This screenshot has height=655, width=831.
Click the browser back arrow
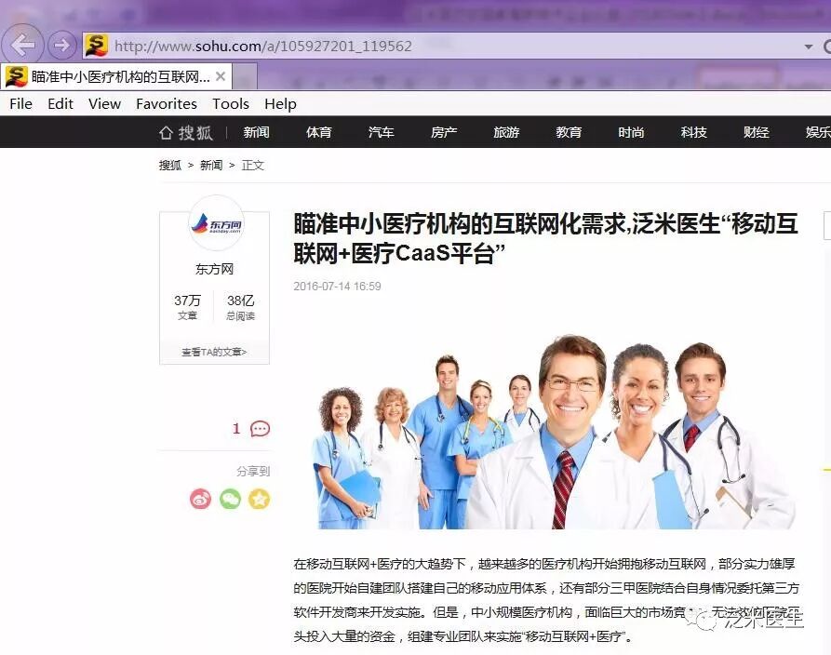tap(22, 45)
